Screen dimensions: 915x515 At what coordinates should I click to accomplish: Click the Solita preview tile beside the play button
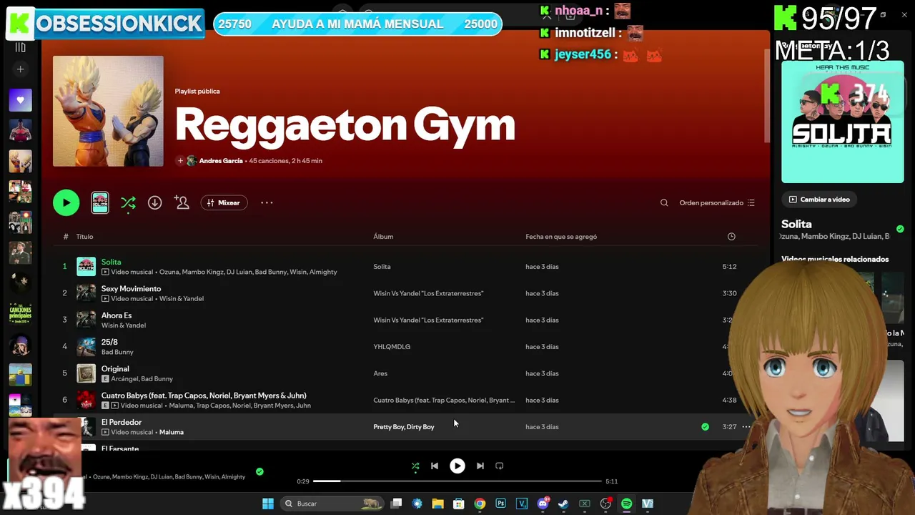[100, 202]
